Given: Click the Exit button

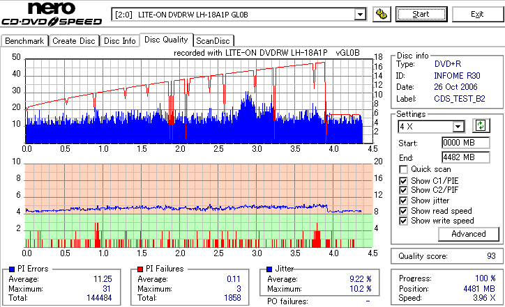Looking at the screenshot, I should click(477, 15).
